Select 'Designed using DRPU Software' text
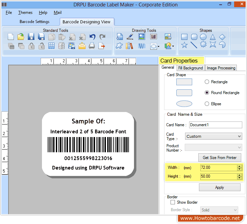This screenshot has width=247, height=224. click(x=88, y=168)
